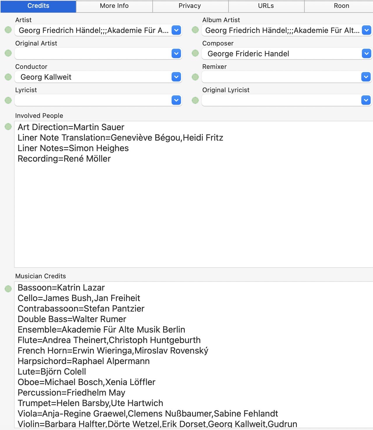Toggle the green dot beside Album Artist
Screen dimensions: 373x430
click(195, 30)
